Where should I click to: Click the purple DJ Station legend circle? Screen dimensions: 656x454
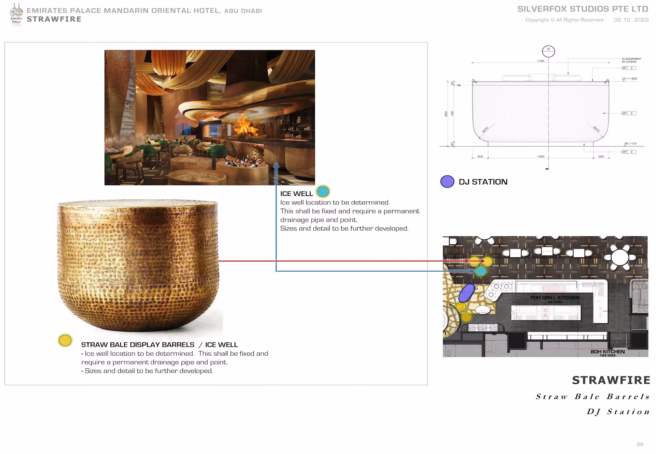point(447,182)
